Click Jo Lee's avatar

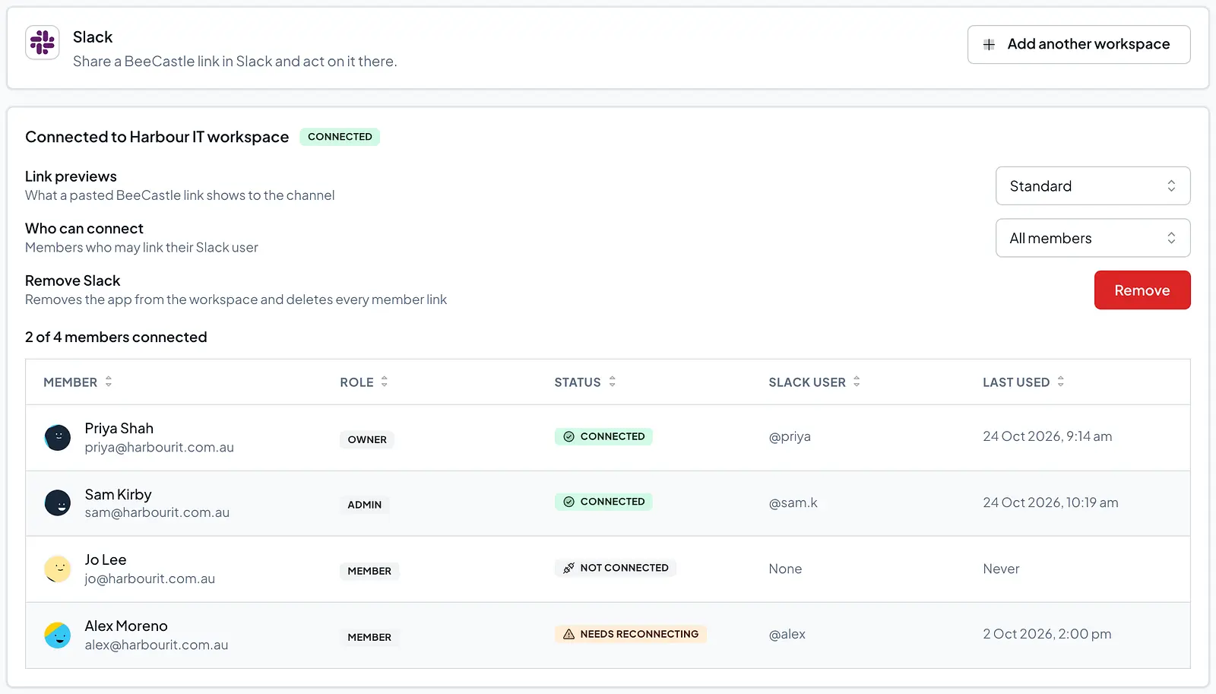click(58, 569)
